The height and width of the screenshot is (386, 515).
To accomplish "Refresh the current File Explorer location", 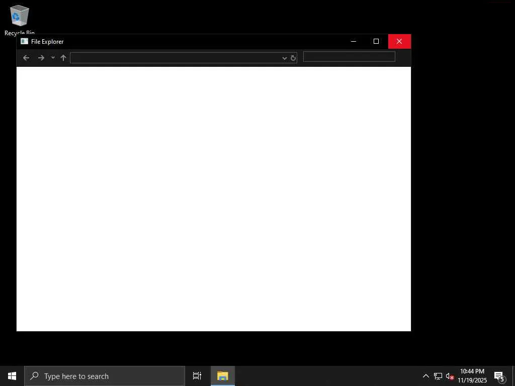I will (293, 58).
